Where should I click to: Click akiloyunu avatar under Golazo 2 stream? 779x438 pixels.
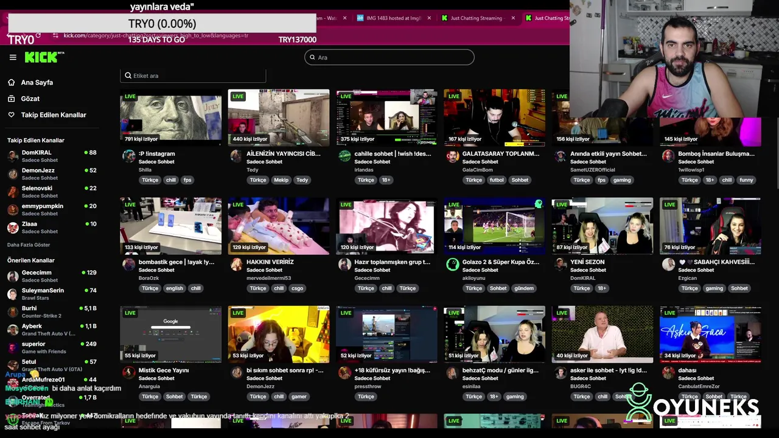point(452,264)
